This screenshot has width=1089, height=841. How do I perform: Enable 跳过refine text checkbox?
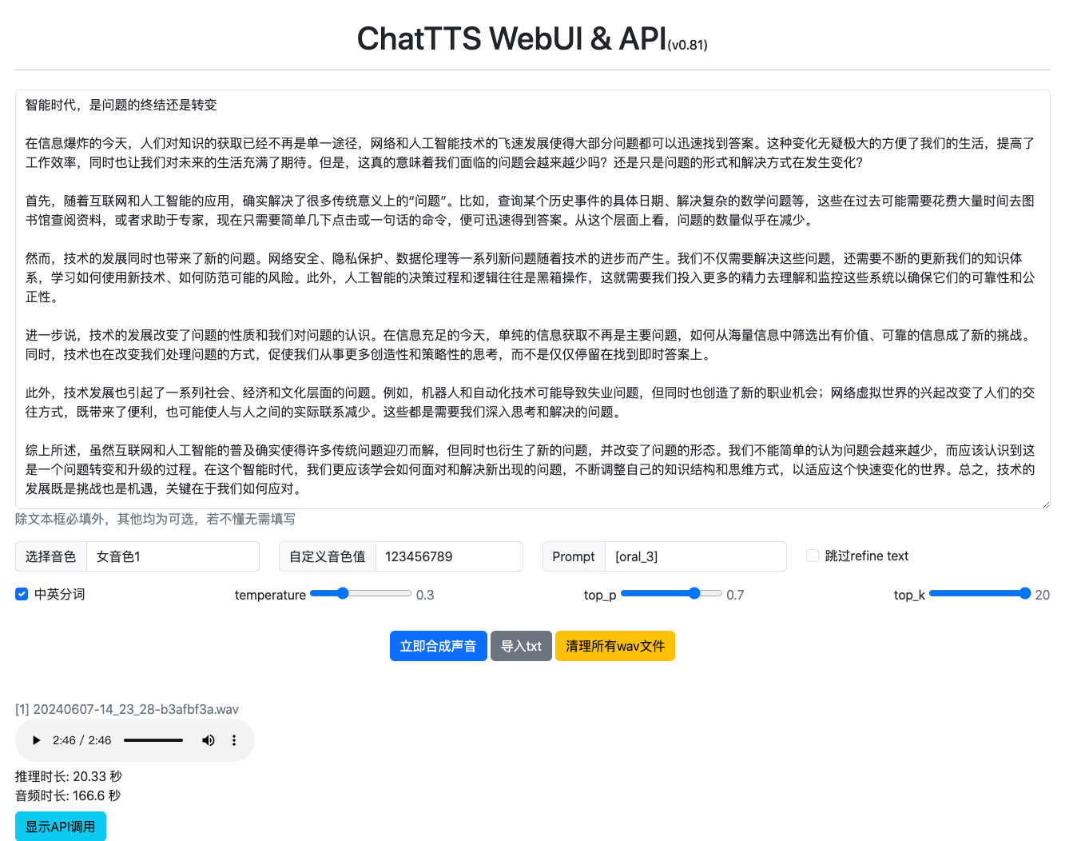coord(813,556)
